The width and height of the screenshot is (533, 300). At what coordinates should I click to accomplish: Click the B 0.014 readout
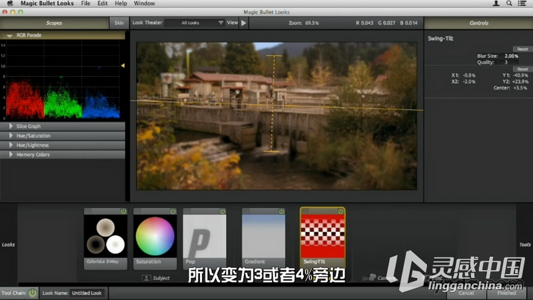(x=408, y=23)
